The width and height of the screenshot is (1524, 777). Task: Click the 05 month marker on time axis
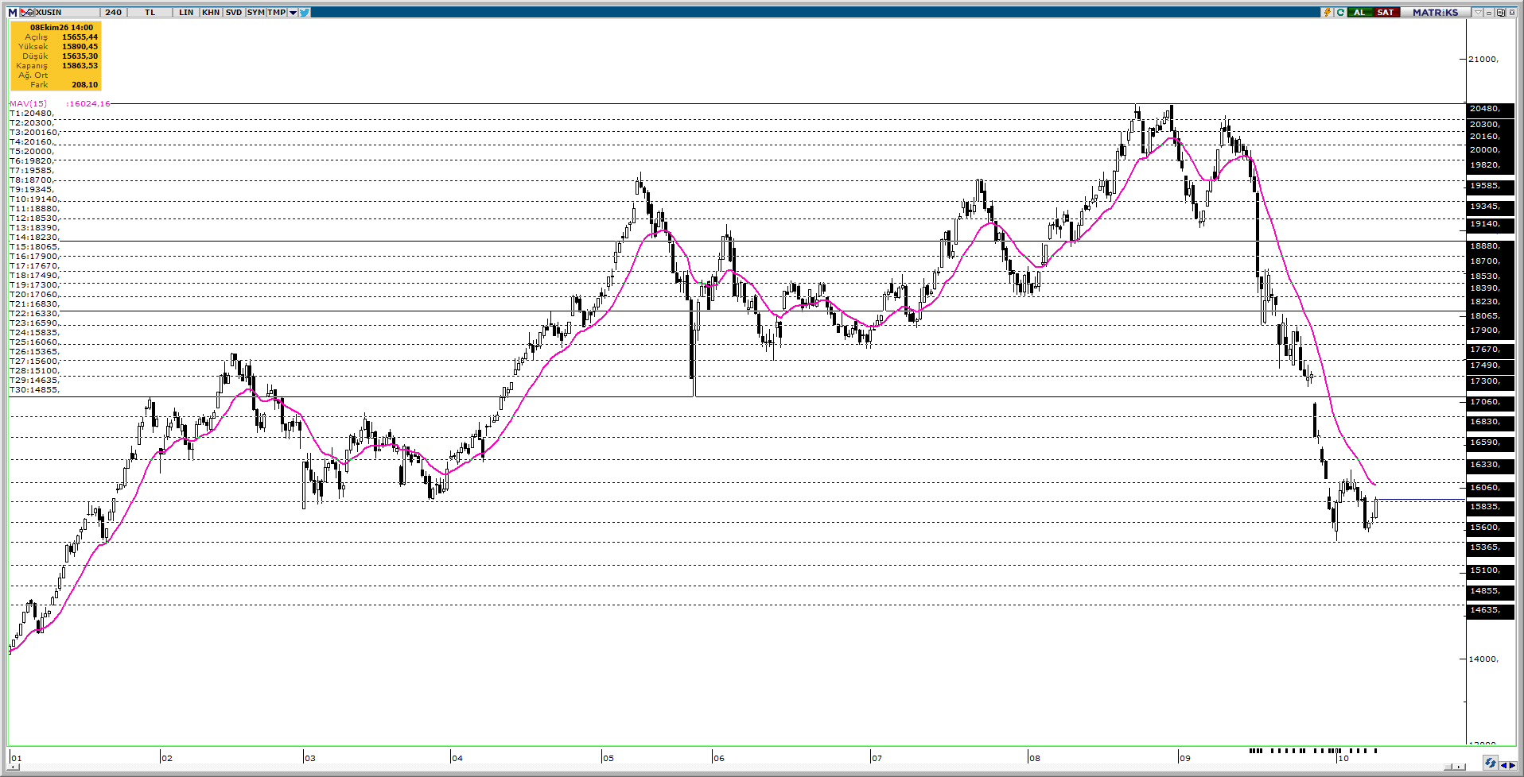(608, 758)
